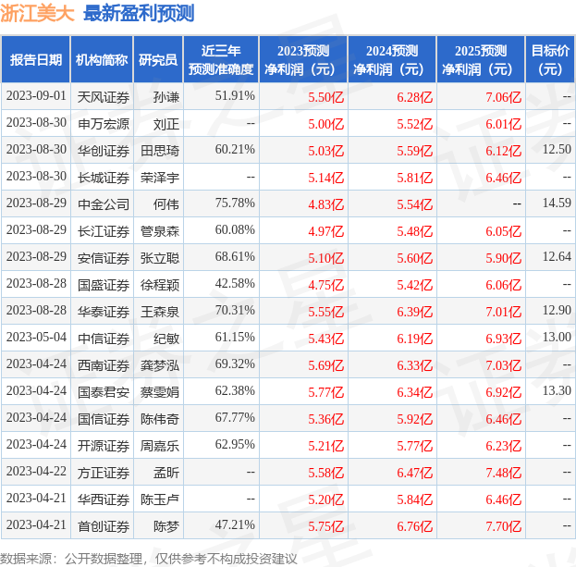Click 4.83亿 forecast value
The height and width of the screenshot is (567, 576).
(x=325, y=204)
